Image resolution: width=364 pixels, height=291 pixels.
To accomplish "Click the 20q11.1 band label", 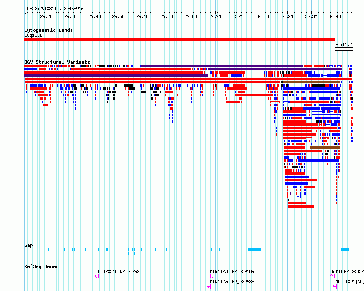I will [x=33, y=35].
